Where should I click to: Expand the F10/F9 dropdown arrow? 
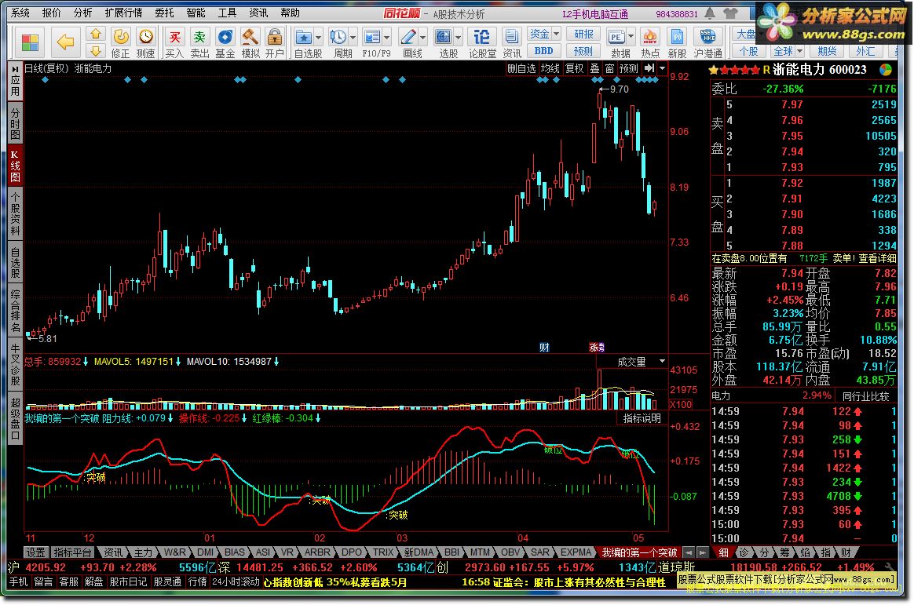tap(387, 37)
